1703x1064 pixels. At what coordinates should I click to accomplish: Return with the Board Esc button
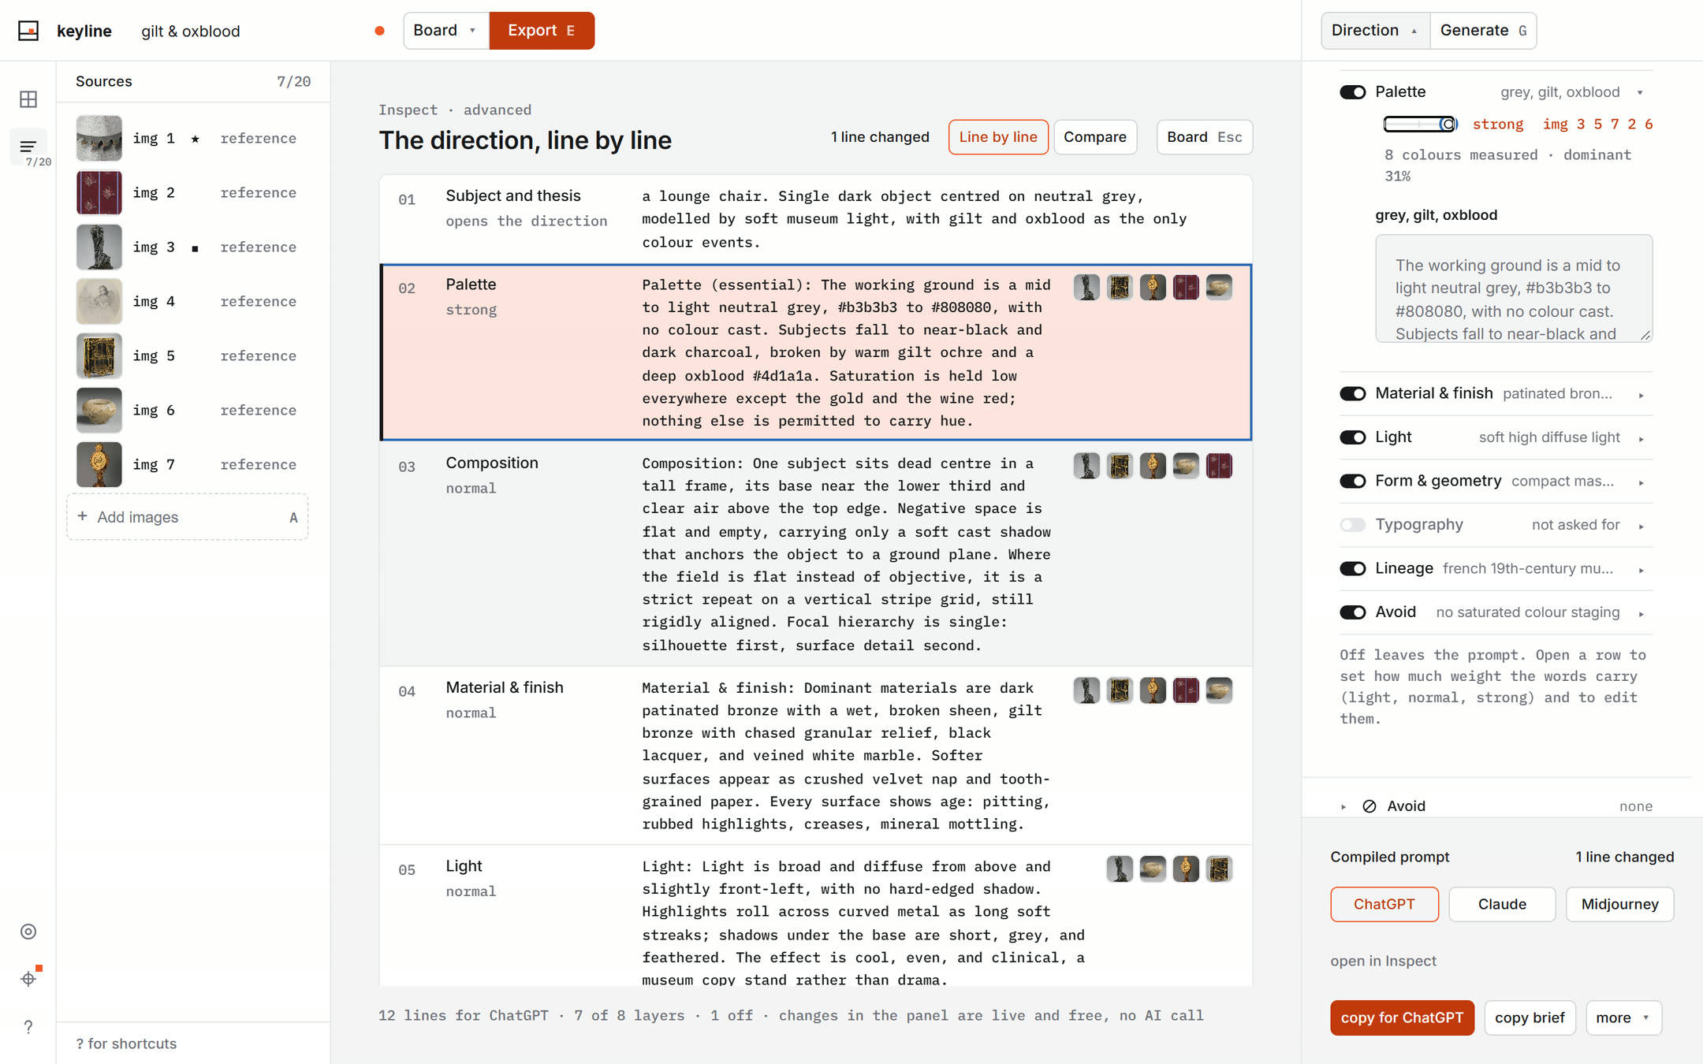(x=1204, y=137)
